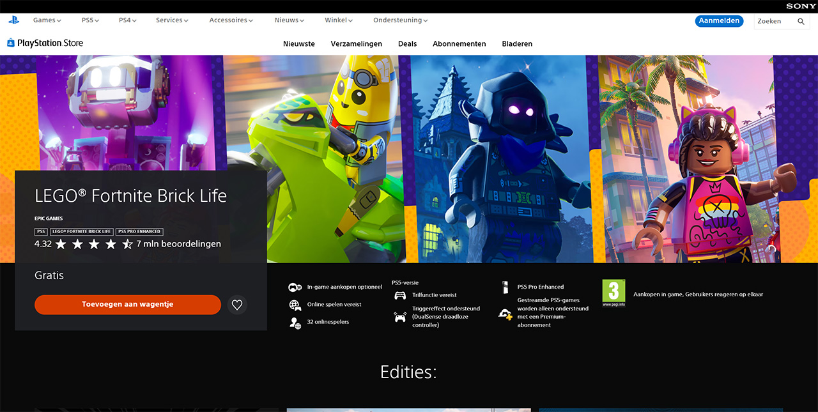The height and width of the screenshot is (412, 818).
Task: Click the PEGI 3 rating badge
Action: (613, 292)
